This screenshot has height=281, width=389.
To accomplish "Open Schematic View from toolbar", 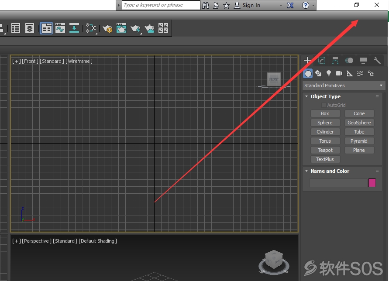I will coord(74,28).
